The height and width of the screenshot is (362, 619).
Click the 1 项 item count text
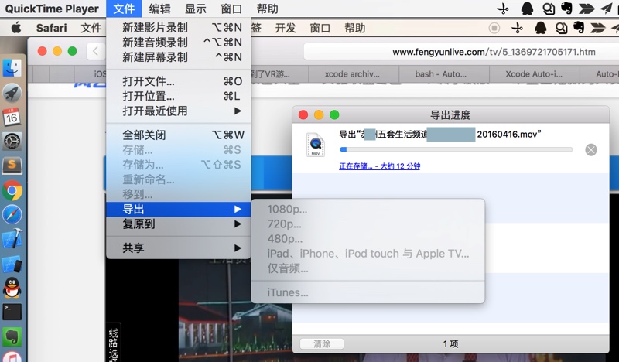450,344
